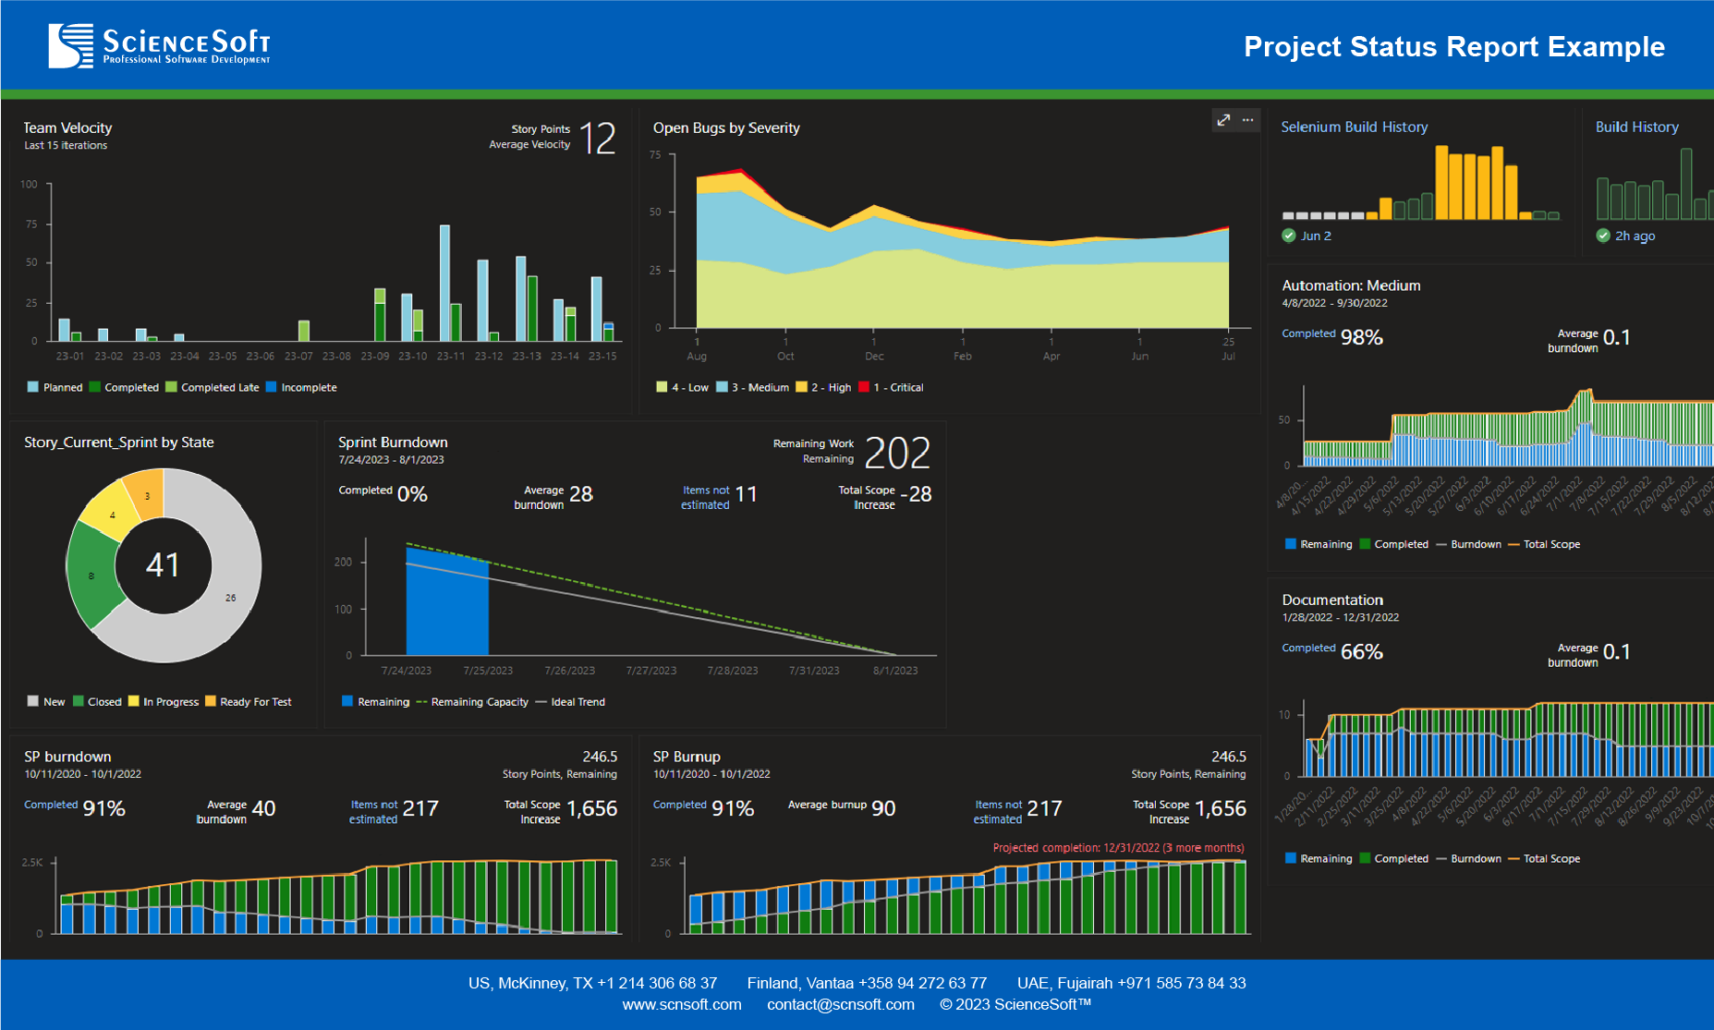1714x1030 pixels.
Task: Click the orange Ready For Test legend square
Action: pyautogui.click(x=211, y=701)
